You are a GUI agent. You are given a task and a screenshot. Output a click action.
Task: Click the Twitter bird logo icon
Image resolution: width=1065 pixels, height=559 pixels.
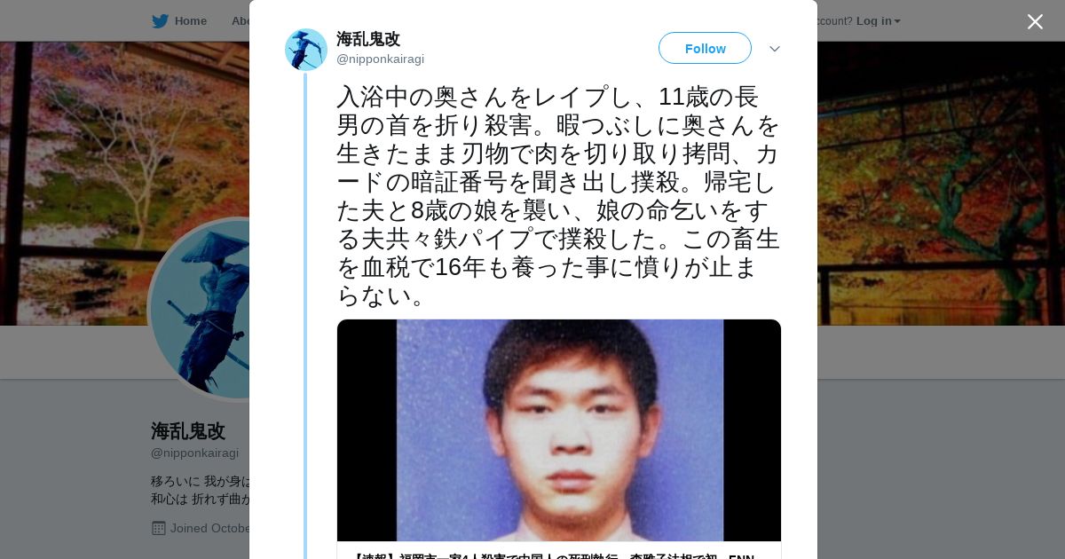tap(160, 21)
